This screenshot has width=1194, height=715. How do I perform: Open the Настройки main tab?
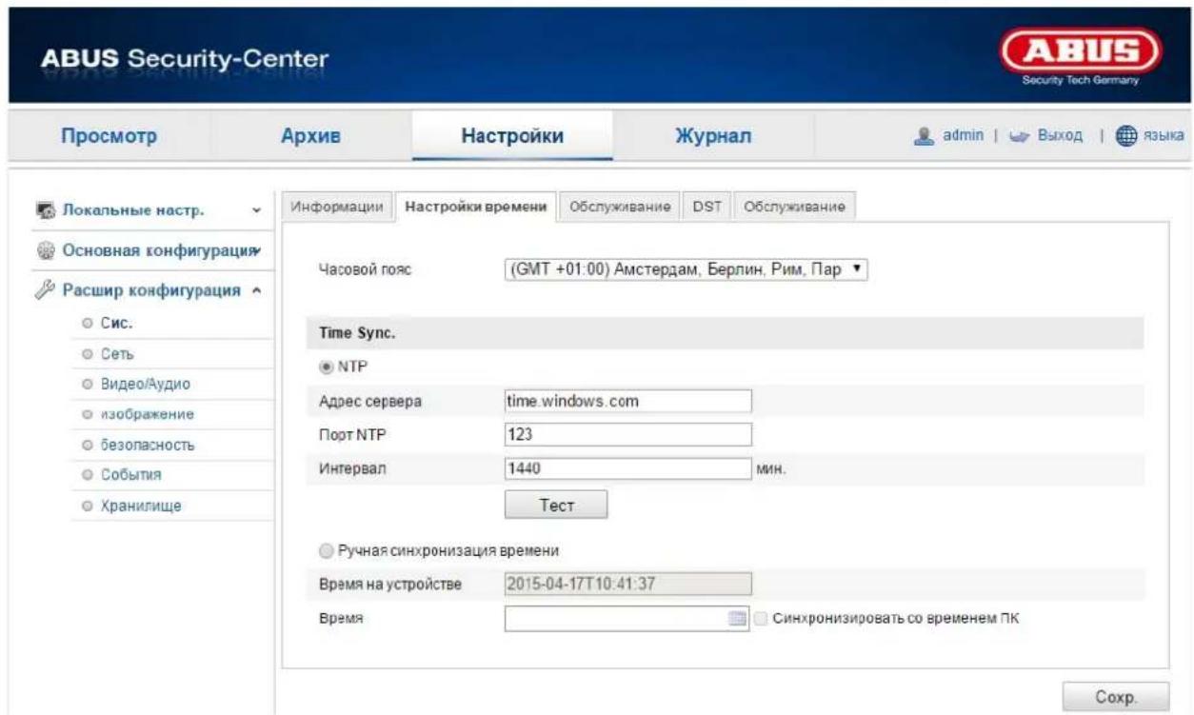click(x=511, y=137)
